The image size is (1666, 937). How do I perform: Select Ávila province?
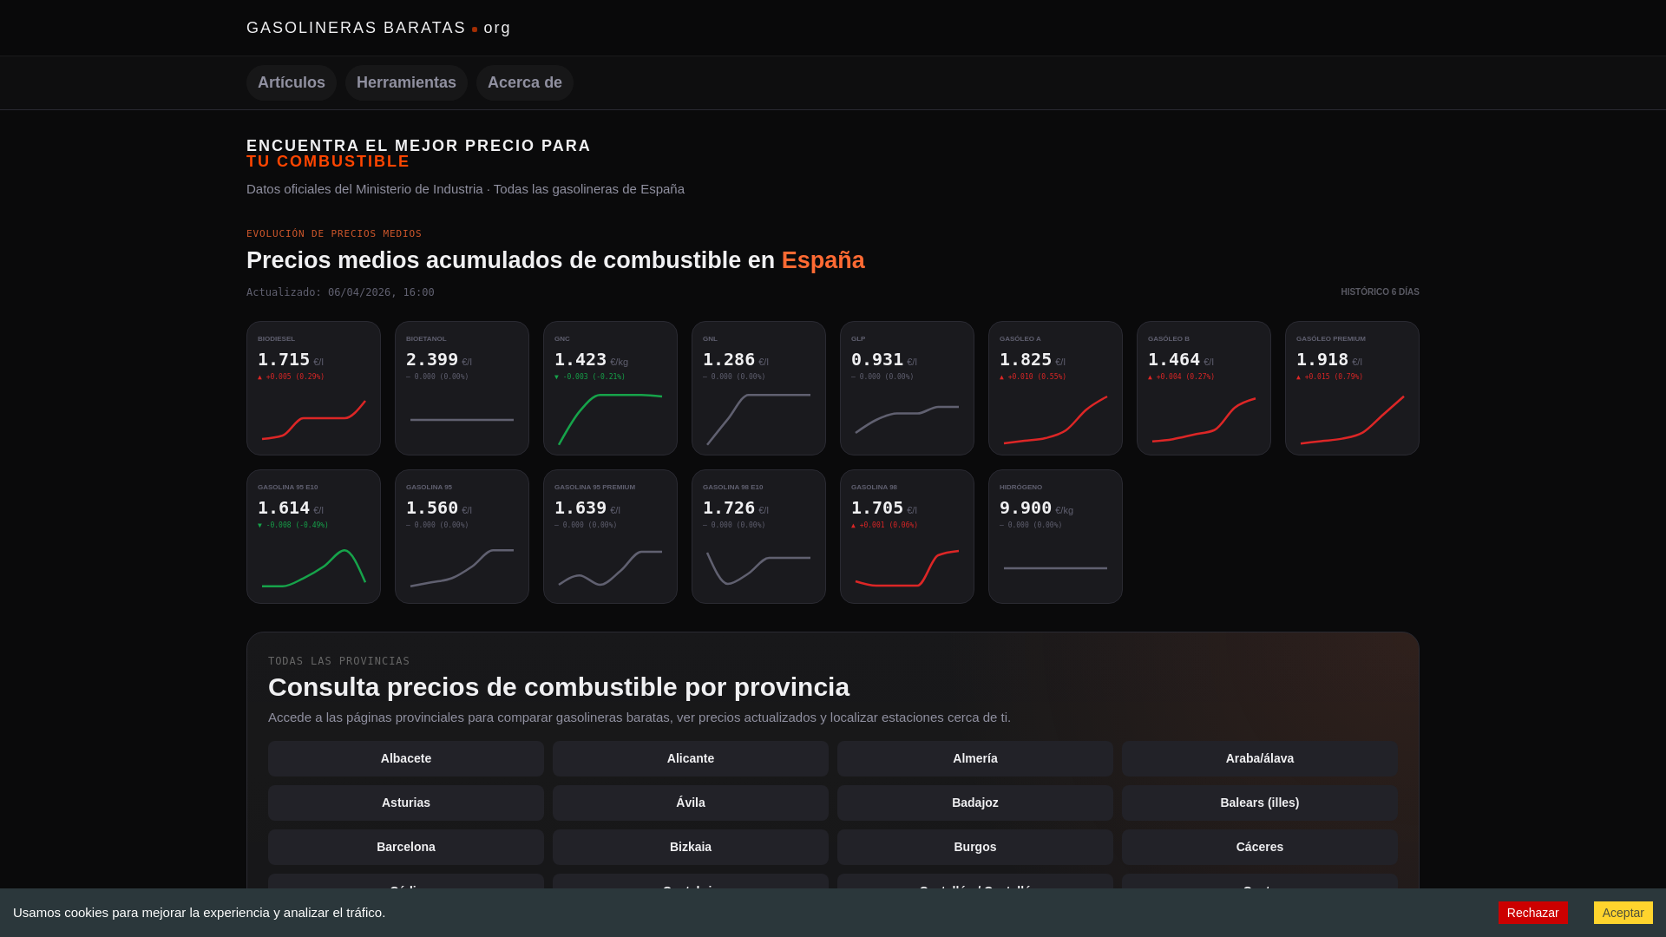point(691,803)
